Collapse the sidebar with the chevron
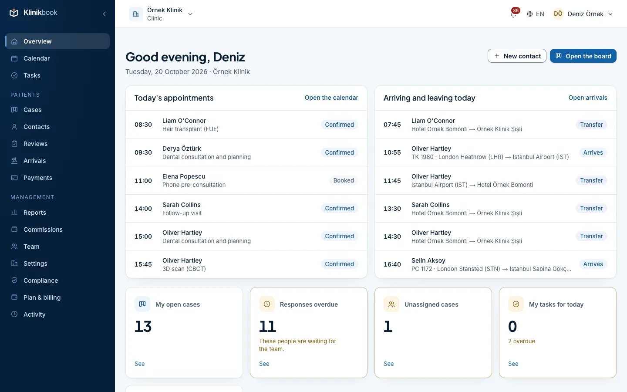The image size is (627, 392). [104, 14]
